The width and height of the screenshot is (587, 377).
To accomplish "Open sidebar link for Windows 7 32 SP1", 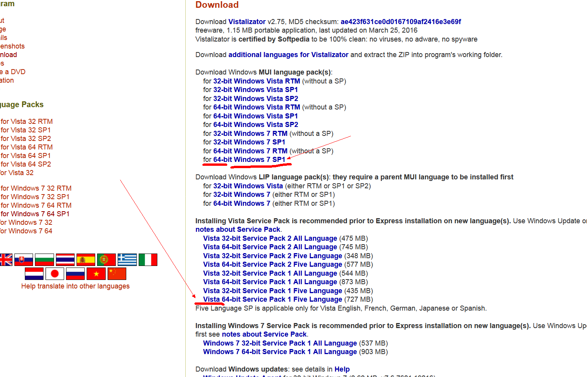I will pos(35,197).
